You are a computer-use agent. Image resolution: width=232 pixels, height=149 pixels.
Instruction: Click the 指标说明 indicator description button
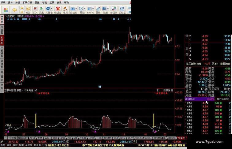(168, 90)
